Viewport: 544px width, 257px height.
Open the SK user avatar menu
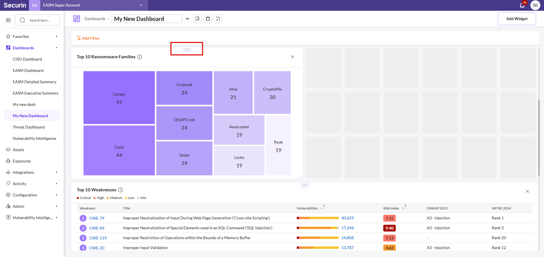[x=535, y=5]
